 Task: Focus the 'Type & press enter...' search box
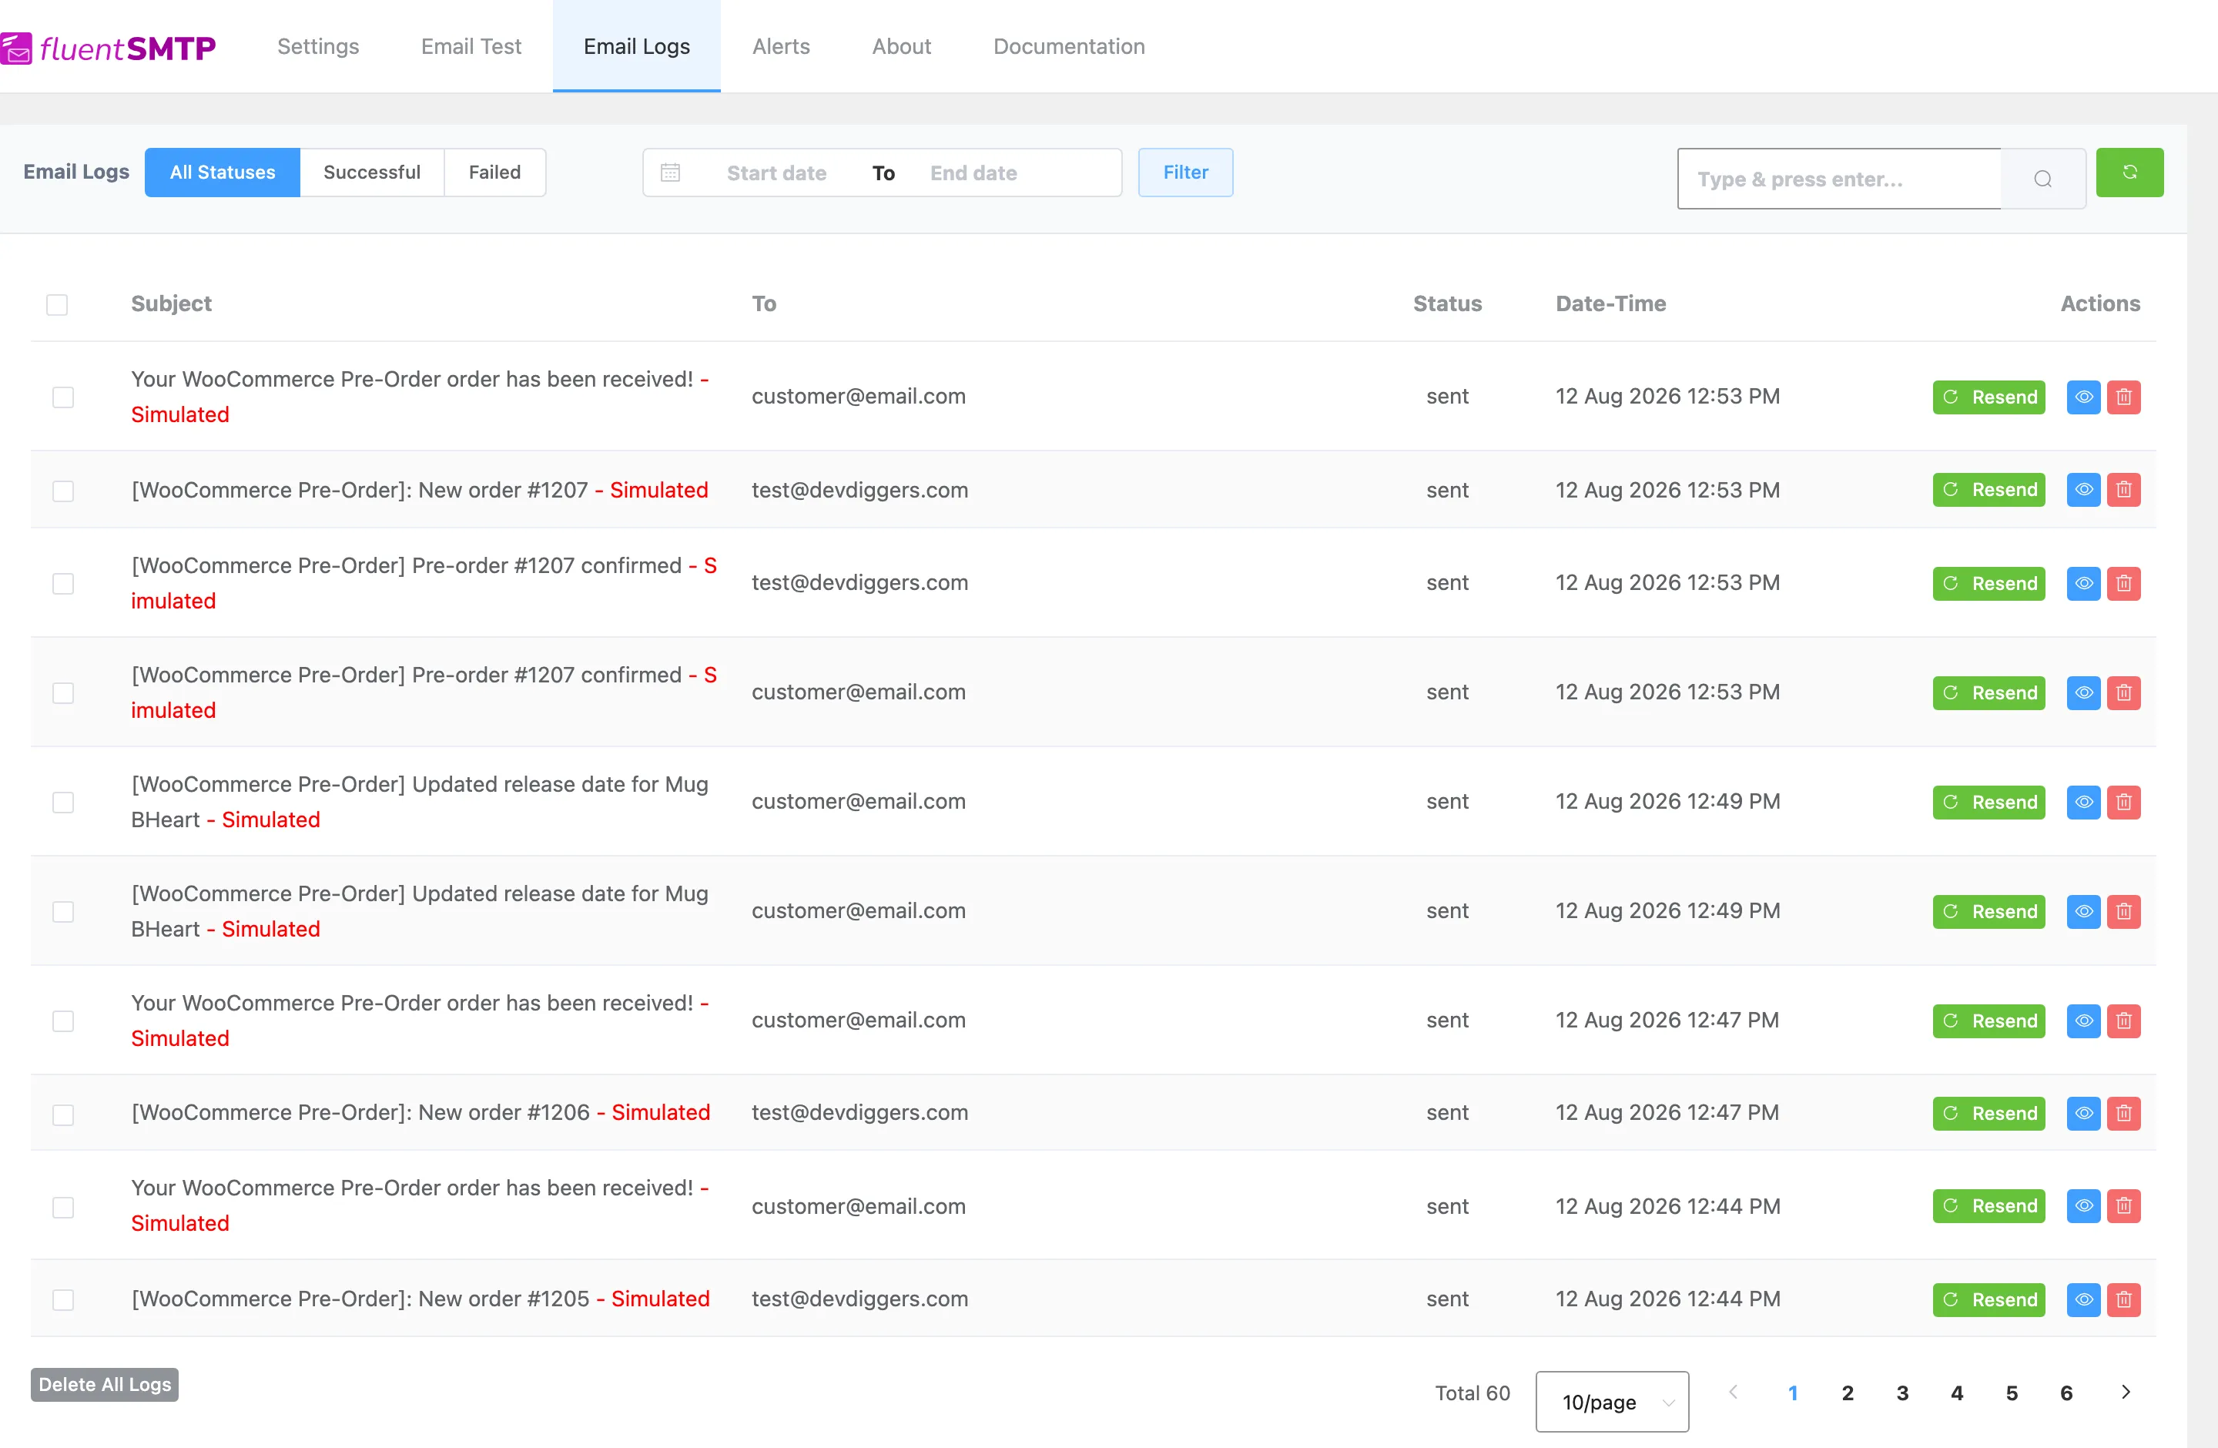[x=1838, y=179]
